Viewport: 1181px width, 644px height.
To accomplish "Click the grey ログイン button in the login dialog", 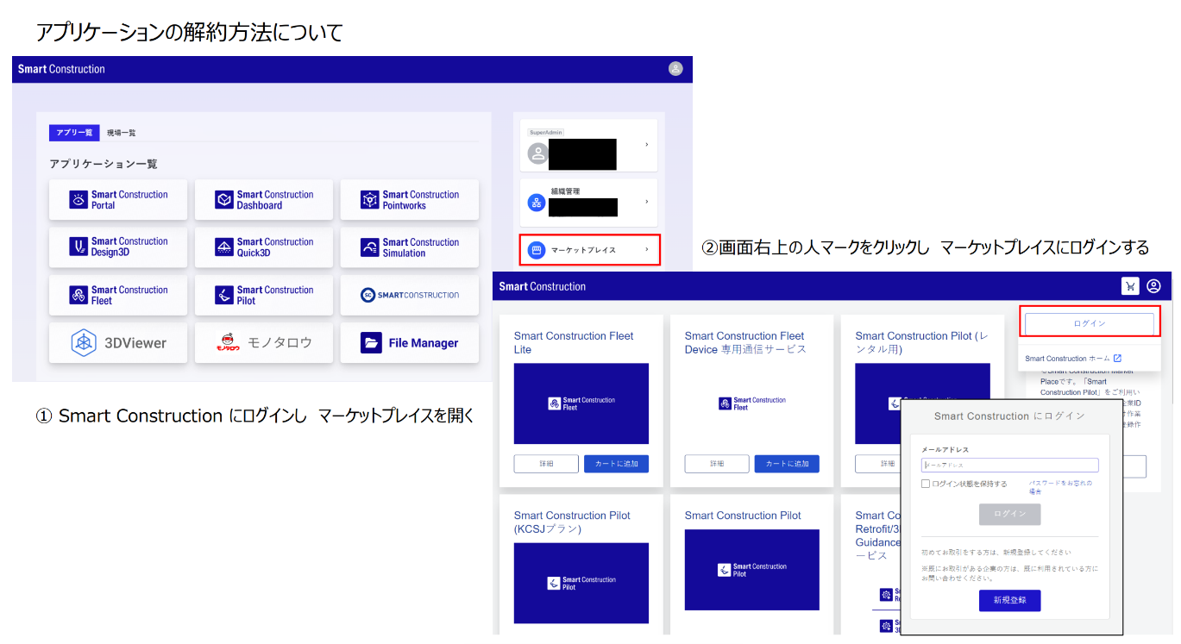I will coord(1009,514).
